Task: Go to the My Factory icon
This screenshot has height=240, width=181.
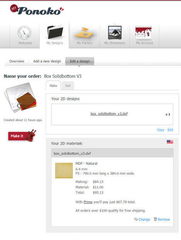Action: 84,33
